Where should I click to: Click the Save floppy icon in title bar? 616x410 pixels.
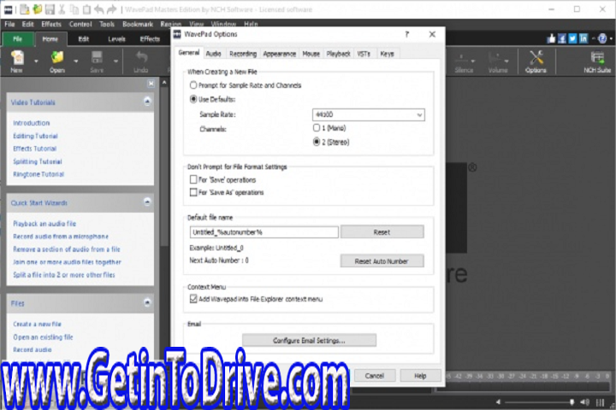tap(50, 9)
